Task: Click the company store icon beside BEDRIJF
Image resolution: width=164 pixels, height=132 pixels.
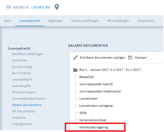Action: click(9, 7)
